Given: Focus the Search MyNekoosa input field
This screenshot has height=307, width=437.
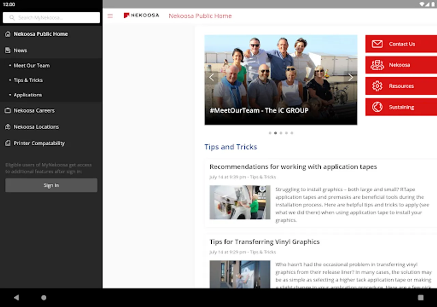Looking at the screenshot, I should (x=51, y=17).
